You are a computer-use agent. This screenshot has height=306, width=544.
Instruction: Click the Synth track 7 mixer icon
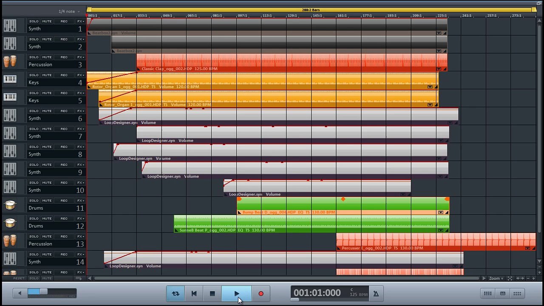point(10,133)
